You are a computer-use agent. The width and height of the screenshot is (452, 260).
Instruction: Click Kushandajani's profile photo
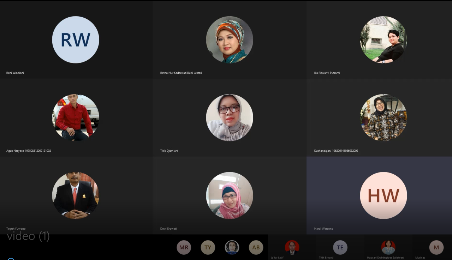click(x=383, y=117)
